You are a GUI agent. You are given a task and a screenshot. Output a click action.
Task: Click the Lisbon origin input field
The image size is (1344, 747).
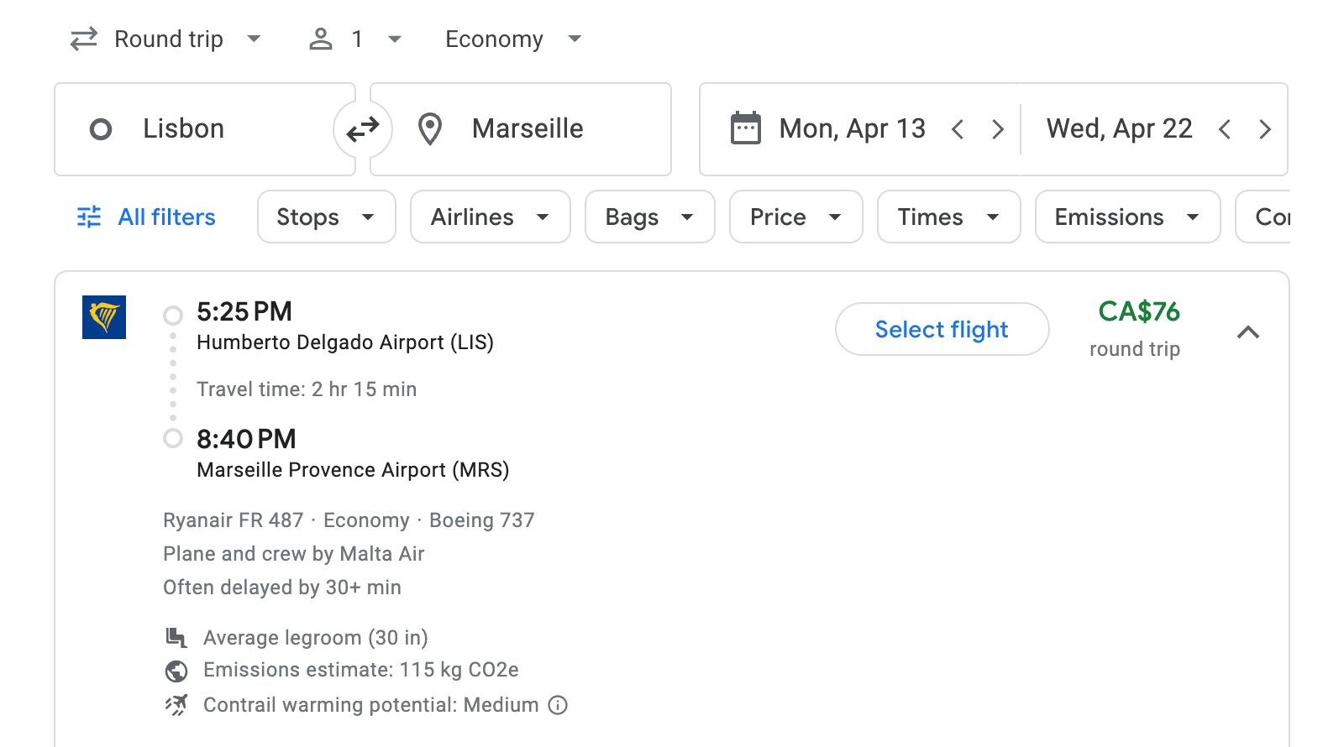[x=202, y=128]
